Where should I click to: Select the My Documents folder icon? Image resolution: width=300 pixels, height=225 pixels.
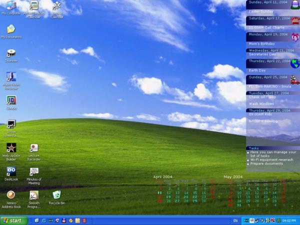point(11,32)
